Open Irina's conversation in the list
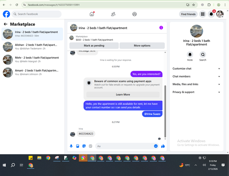Screen dimensions: 229x176 tap(32, 34)
